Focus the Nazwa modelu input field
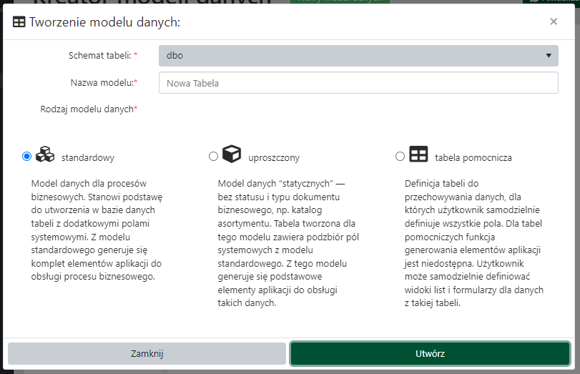The image size is (580, 374). point(358,83)
